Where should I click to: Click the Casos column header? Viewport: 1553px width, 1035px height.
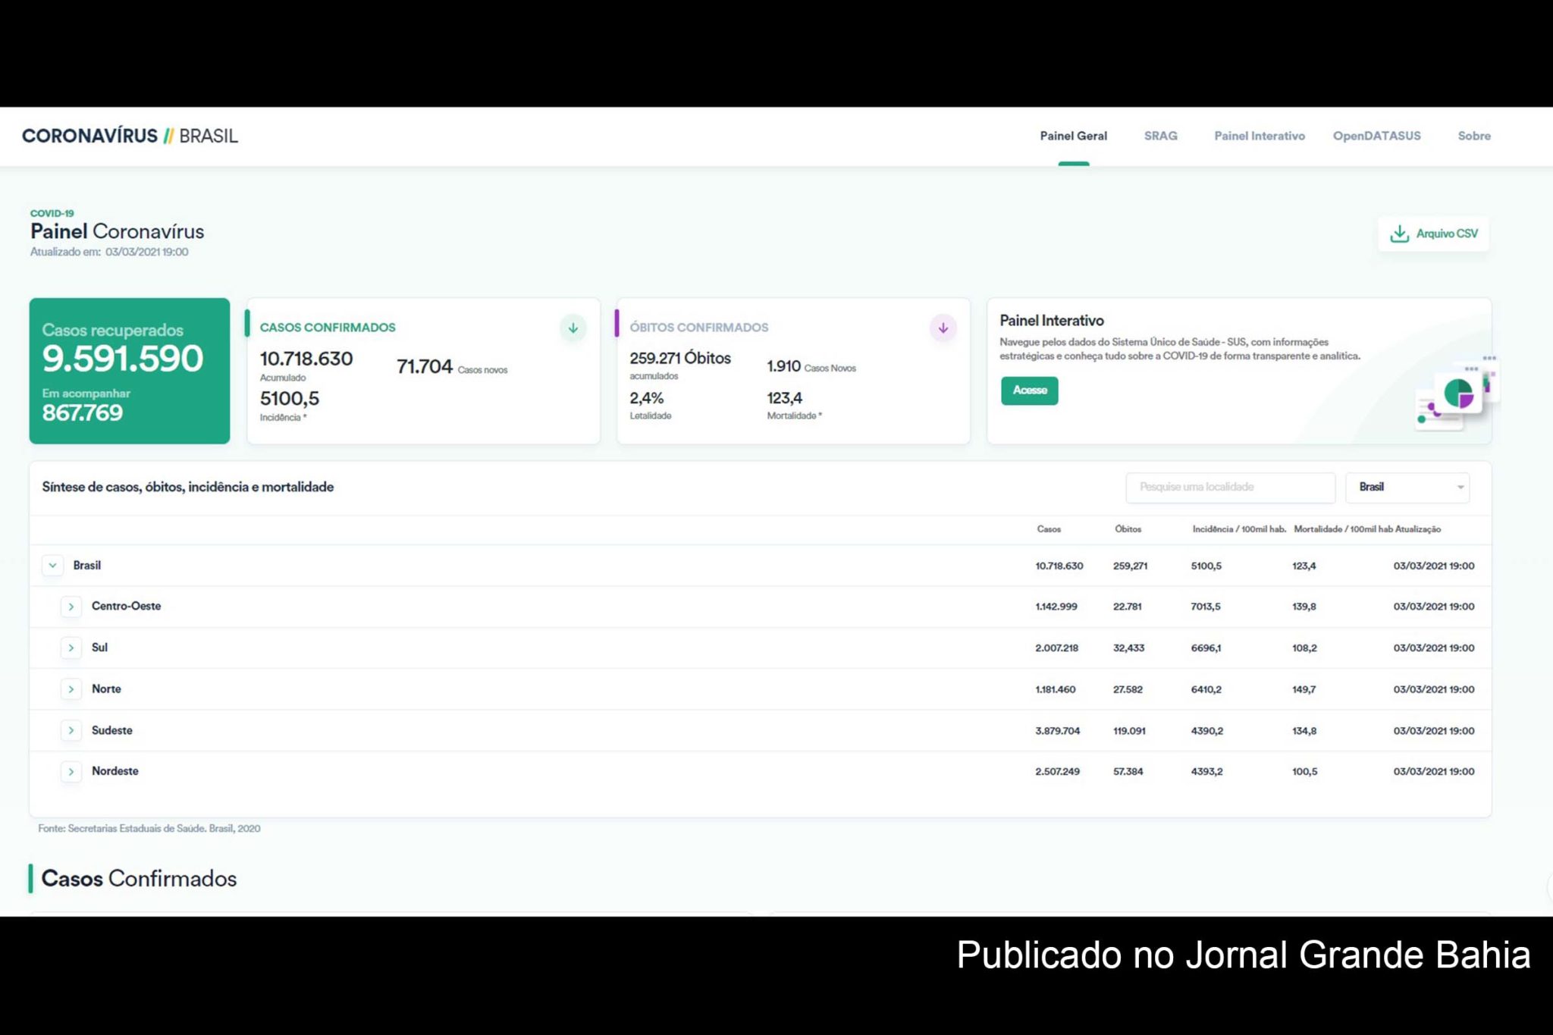1049,529
